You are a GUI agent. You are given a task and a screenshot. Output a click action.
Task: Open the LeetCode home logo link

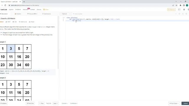(4, 9)
